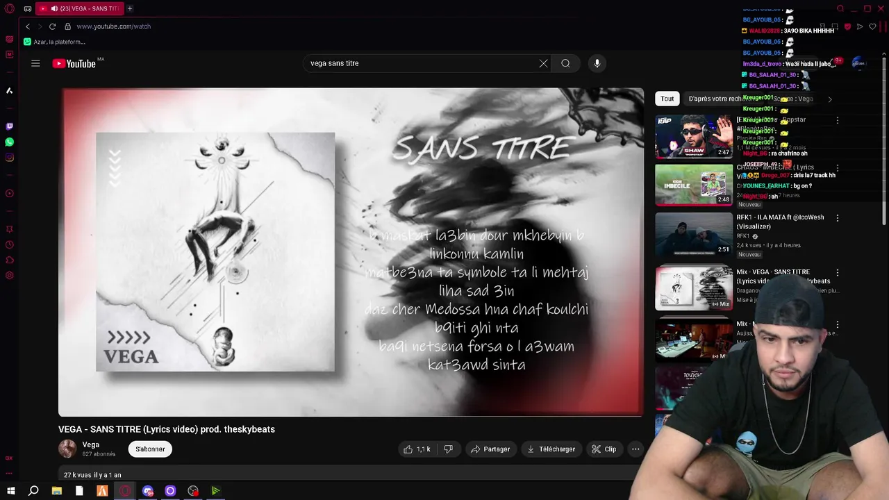Open the green arrow app in the taskbar
889x500 pixels.
[x=216, y=491]
